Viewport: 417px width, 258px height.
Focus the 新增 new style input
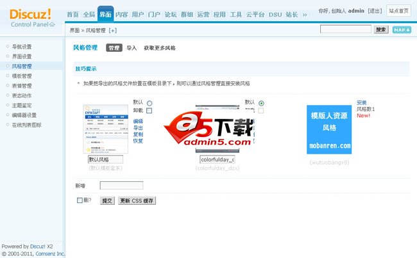pyautogui.click(x=121, y=185)
